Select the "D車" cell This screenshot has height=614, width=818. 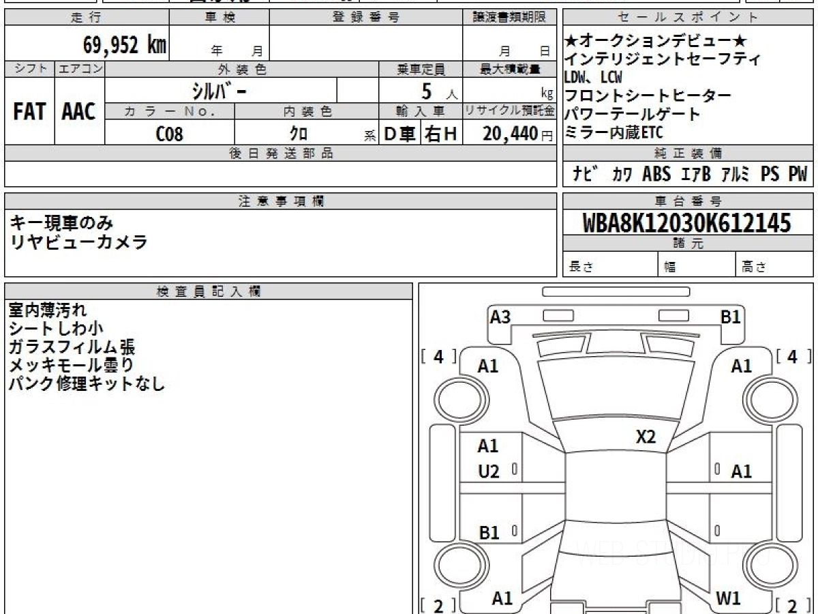pos(400,134)
